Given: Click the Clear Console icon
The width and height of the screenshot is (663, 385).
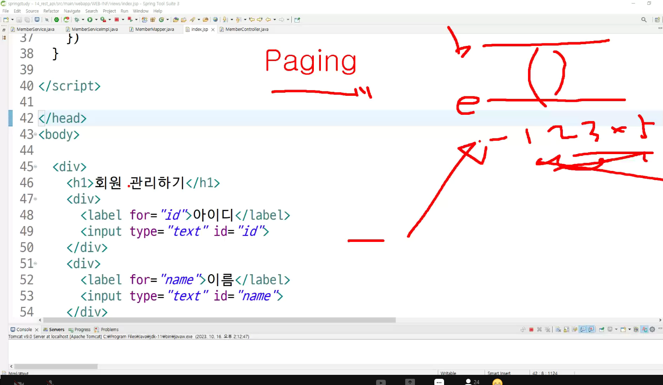Looking at the screenshot, I should [x=558, y=329].
